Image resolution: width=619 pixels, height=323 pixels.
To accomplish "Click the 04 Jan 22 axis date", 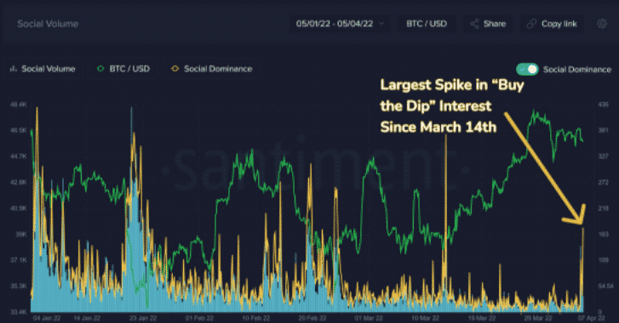I will click(x=47, y=318).
